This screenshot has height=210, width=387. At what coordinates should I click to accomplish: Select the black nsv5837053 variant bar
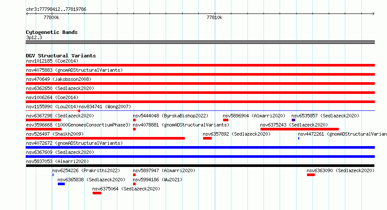pos(200,166)
